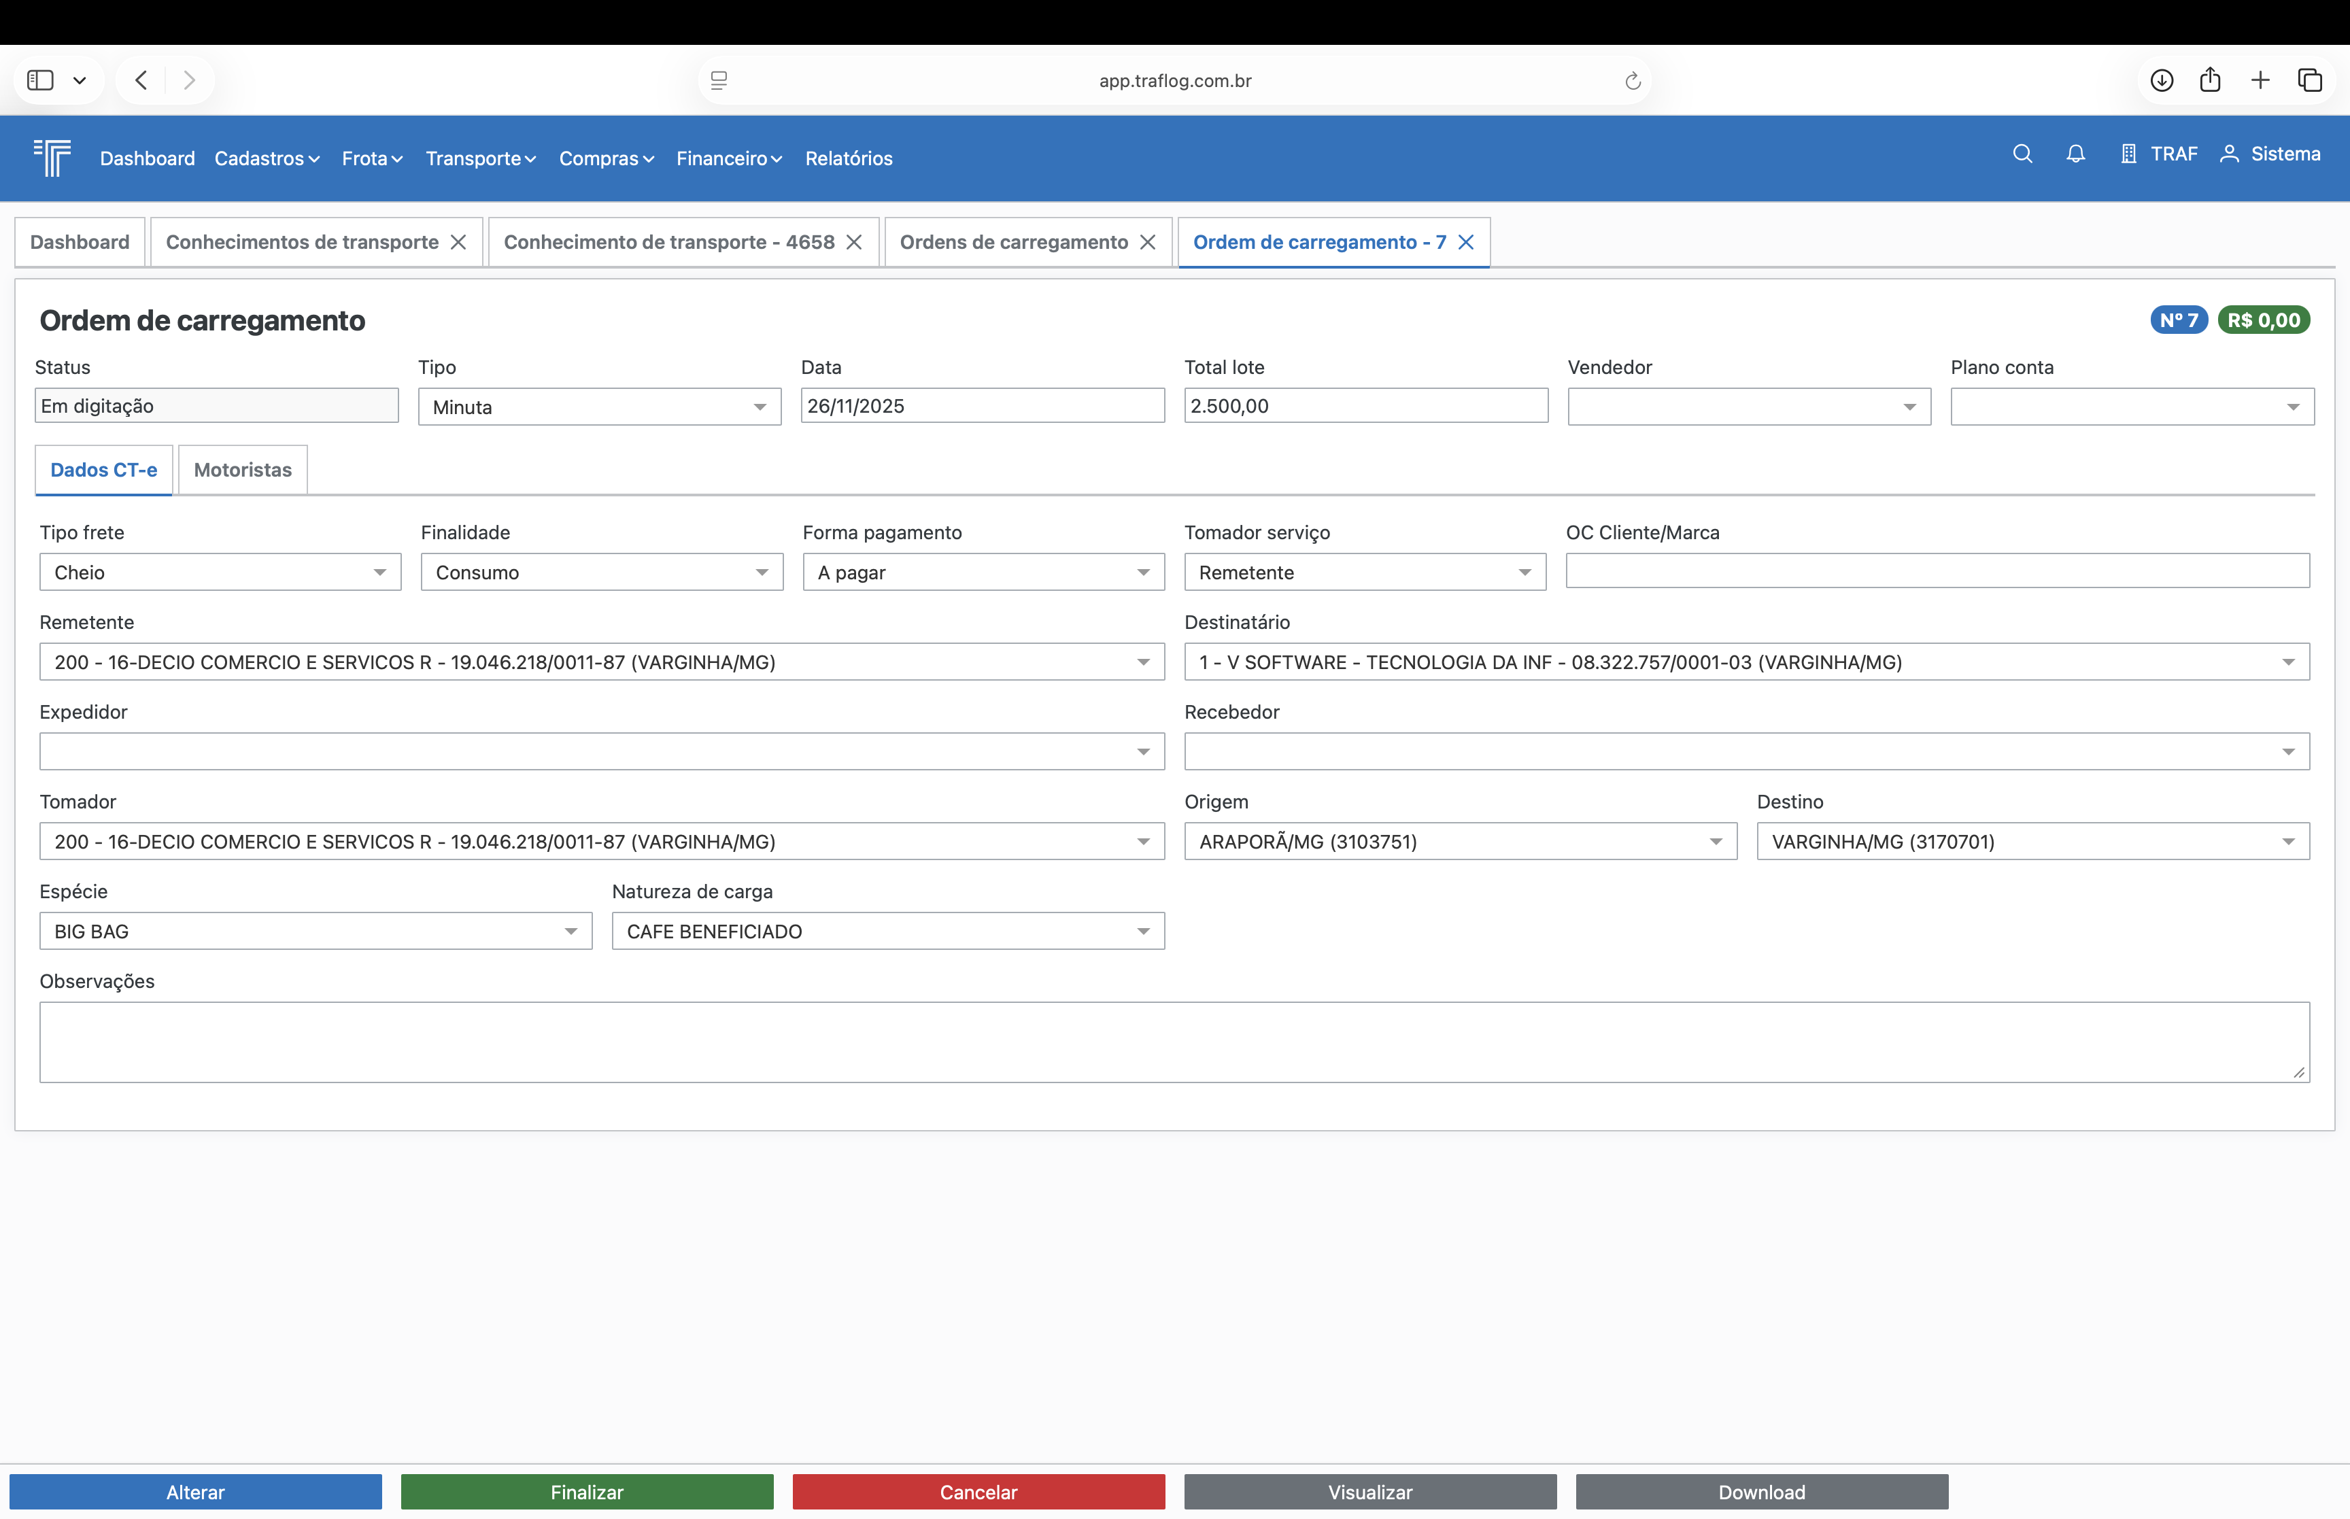2350x1519 pixels.
Task: Click the Download button
Action: [1760, 1491]
